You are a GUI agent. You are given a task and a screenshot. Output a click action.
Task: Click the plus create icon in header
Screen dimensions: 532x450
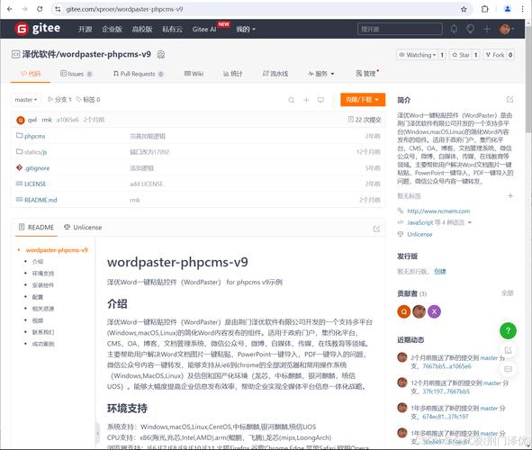tap(486, 29)
